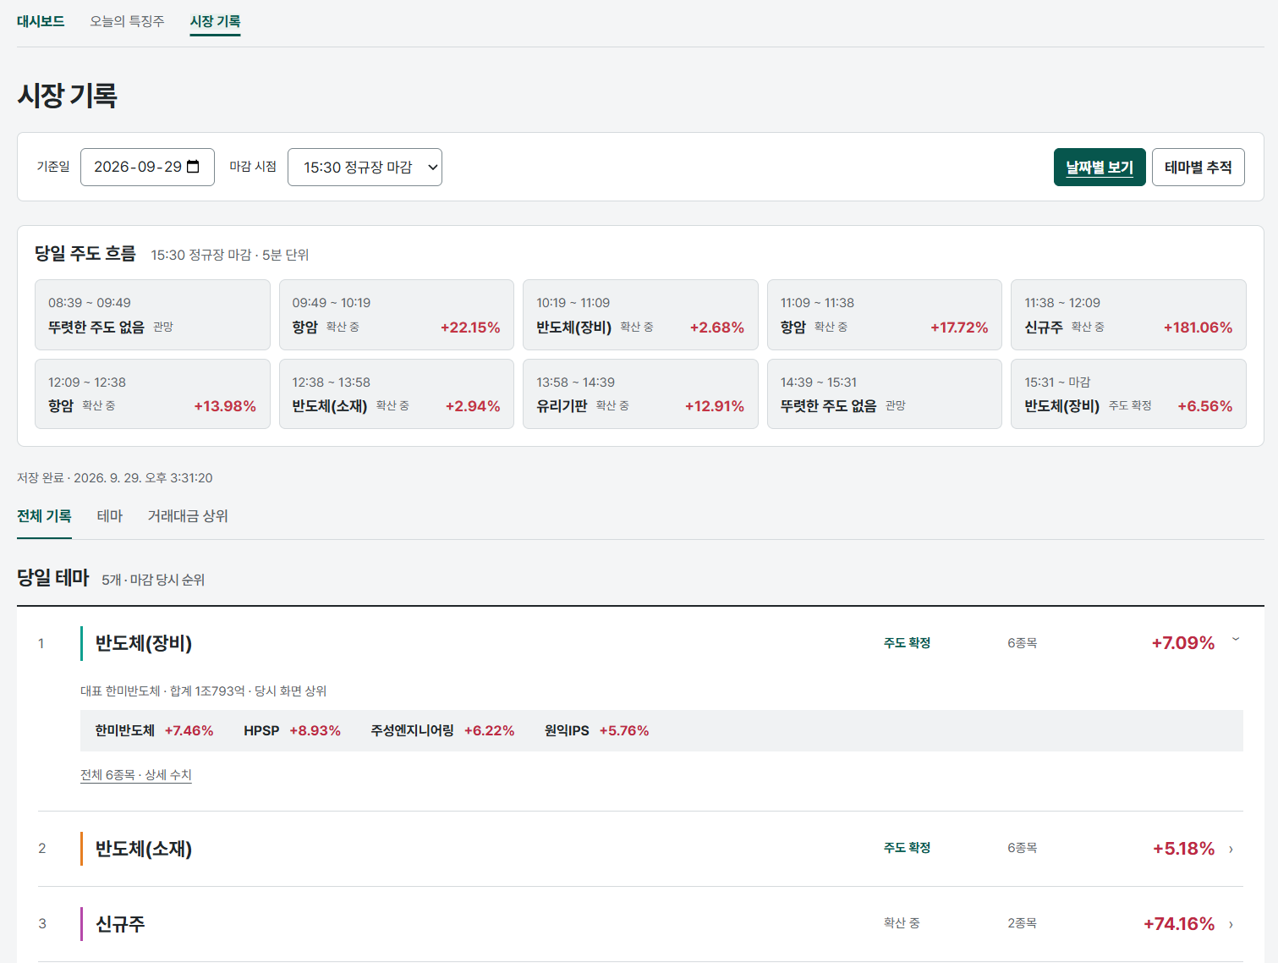Image resolution: width=1278 pixels, height=963 pixels.
Task: Open the 마감 시점 dropdown
Action: pyautogui.click(x=365, y=167)
